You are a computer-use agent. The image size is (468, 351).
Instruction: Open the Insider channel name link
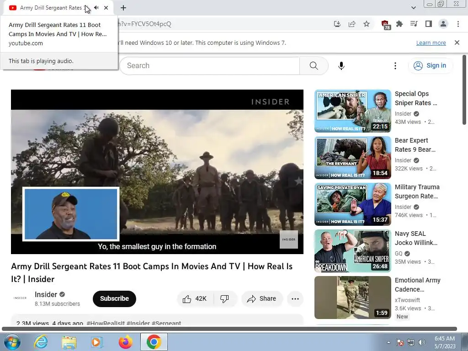click(x=46, y=295)
